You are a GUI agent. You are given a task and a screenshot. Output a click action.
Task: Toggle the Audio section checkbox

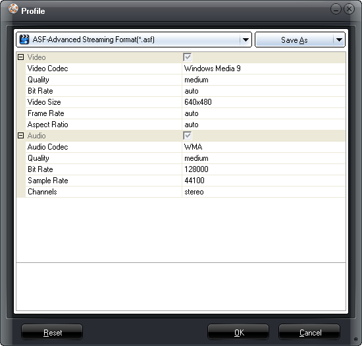pos(187,136)
